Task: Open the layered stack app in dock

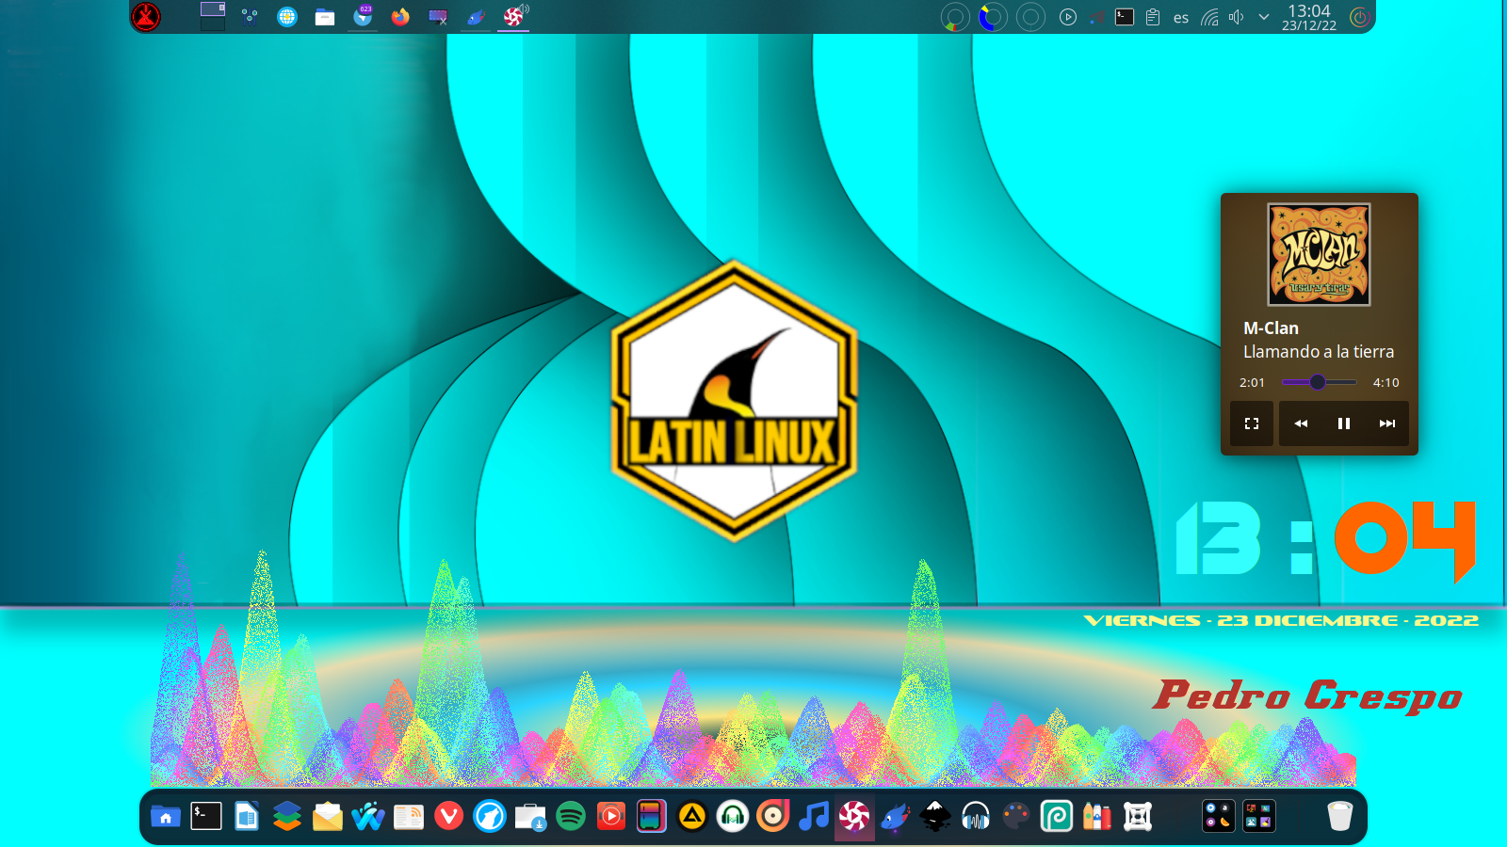Action: [287, 816]
